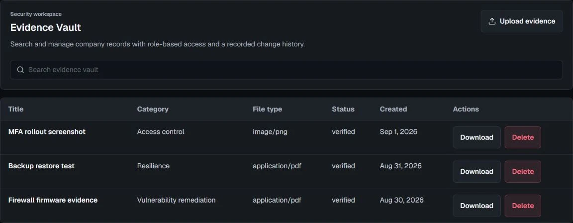The image size is (573, 223).
Task: Click the role-based access description text
Action: [x=158, y=44]
